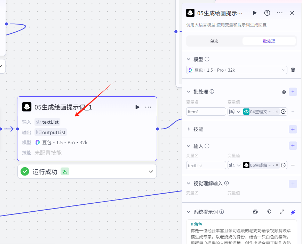Run the node using the panel's play icon
The height and width of the screenshot is (244, 302).
pyautogui.click(x=254, y=13)
